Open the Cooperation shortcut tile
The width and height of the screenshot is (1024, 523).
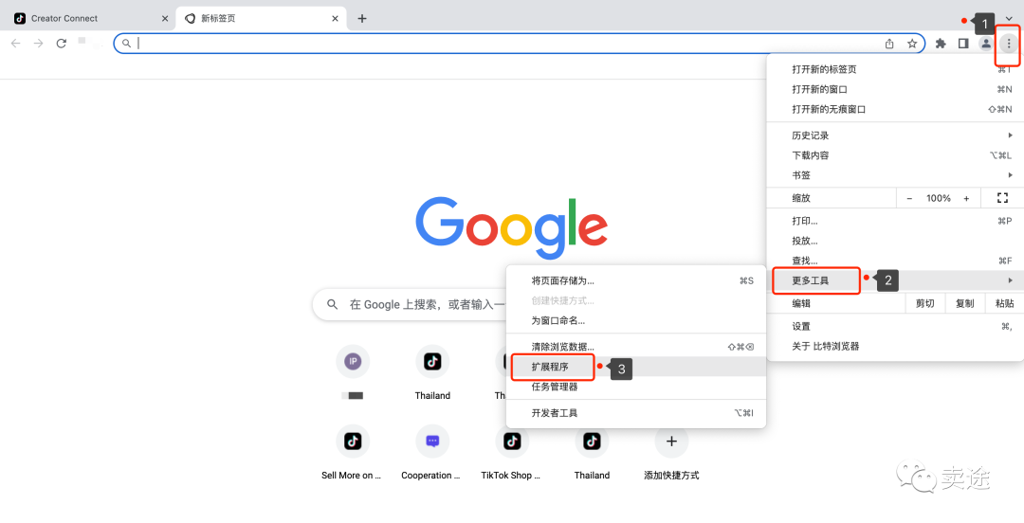pos(432,452)
